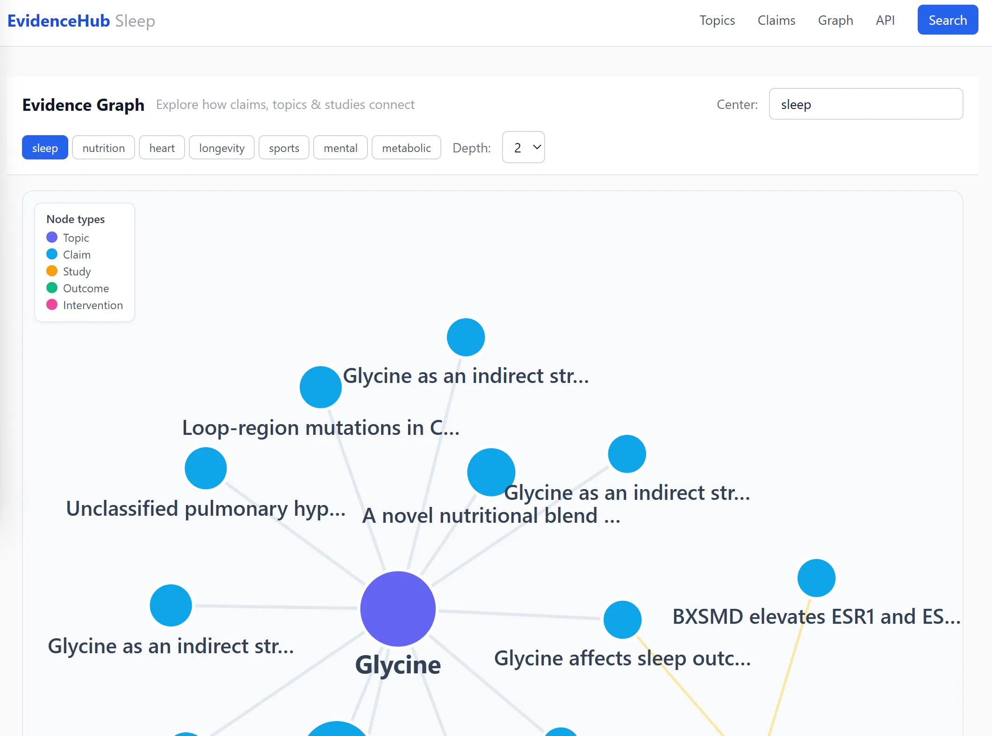Select the sleep topic chip
This screenshot has height=736, width=992.
45,148
